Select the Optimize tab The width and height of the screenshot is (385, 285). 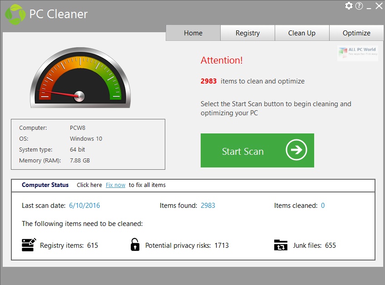357,33
